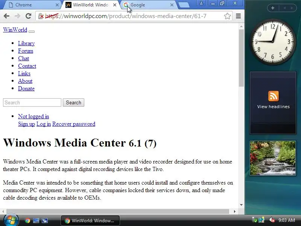301x226 pixels.
Task: Close the Chrome tab
Action: tap(57, 5)
